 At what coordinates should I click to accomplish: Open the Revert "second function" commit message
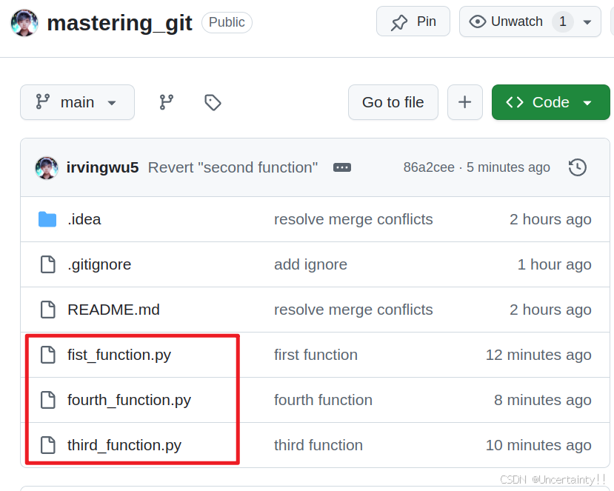233,167
